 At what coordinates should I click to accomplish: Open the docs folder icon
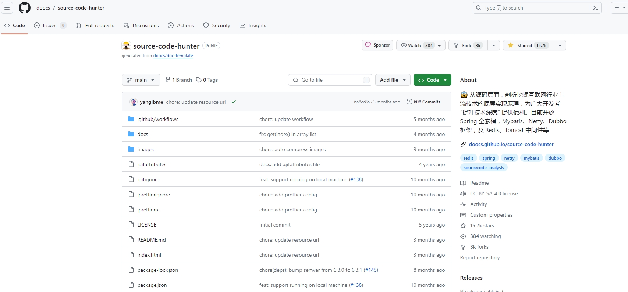pos(131,134)
